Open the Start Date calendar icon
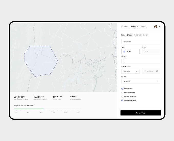 click(137, 71)
